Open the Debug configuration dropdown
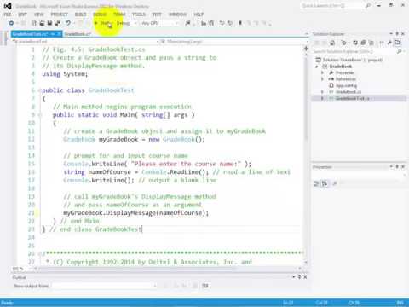409x307 pixels. (x=126, y=23)
